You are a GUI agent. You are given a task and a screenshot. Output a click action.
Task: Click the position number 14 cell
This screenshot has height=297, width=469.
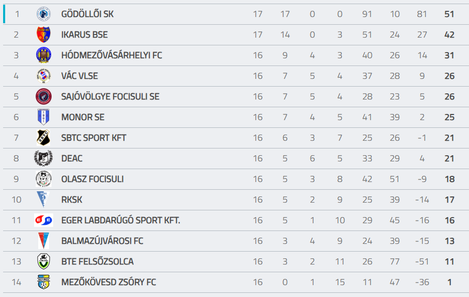click(17, 282)
